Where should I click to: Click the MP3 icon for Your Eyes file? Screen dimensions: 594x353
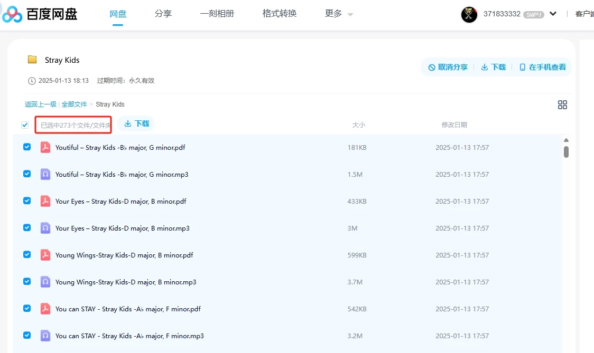click(x=45, y=228)
